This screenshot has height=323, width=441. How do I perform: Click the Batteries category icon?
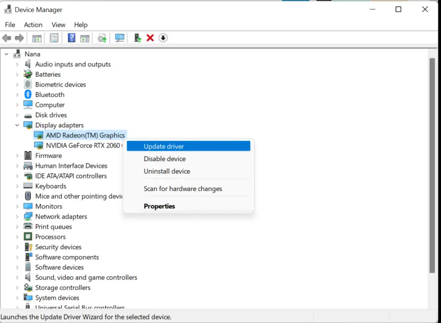(x=28, y=74)
